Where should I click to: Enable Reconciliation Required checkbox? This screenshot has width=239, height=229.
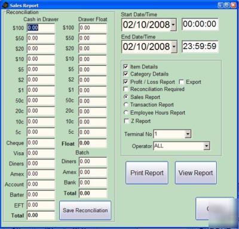click(125, 89)
